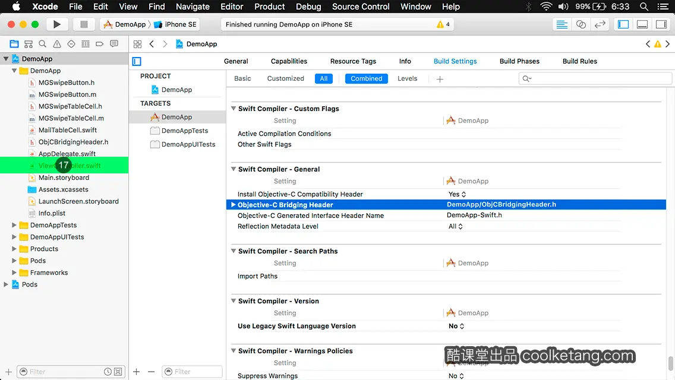Open MailTableCell.swift file

68,130
